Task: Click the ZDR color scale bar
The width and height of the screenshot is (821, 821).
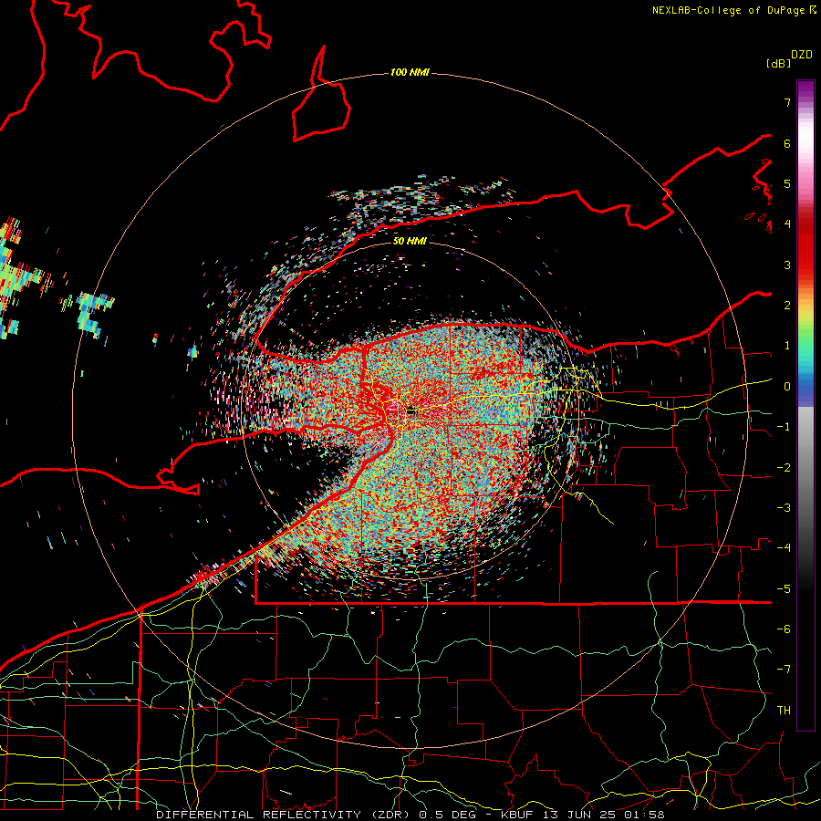Action: pos(805,405)
